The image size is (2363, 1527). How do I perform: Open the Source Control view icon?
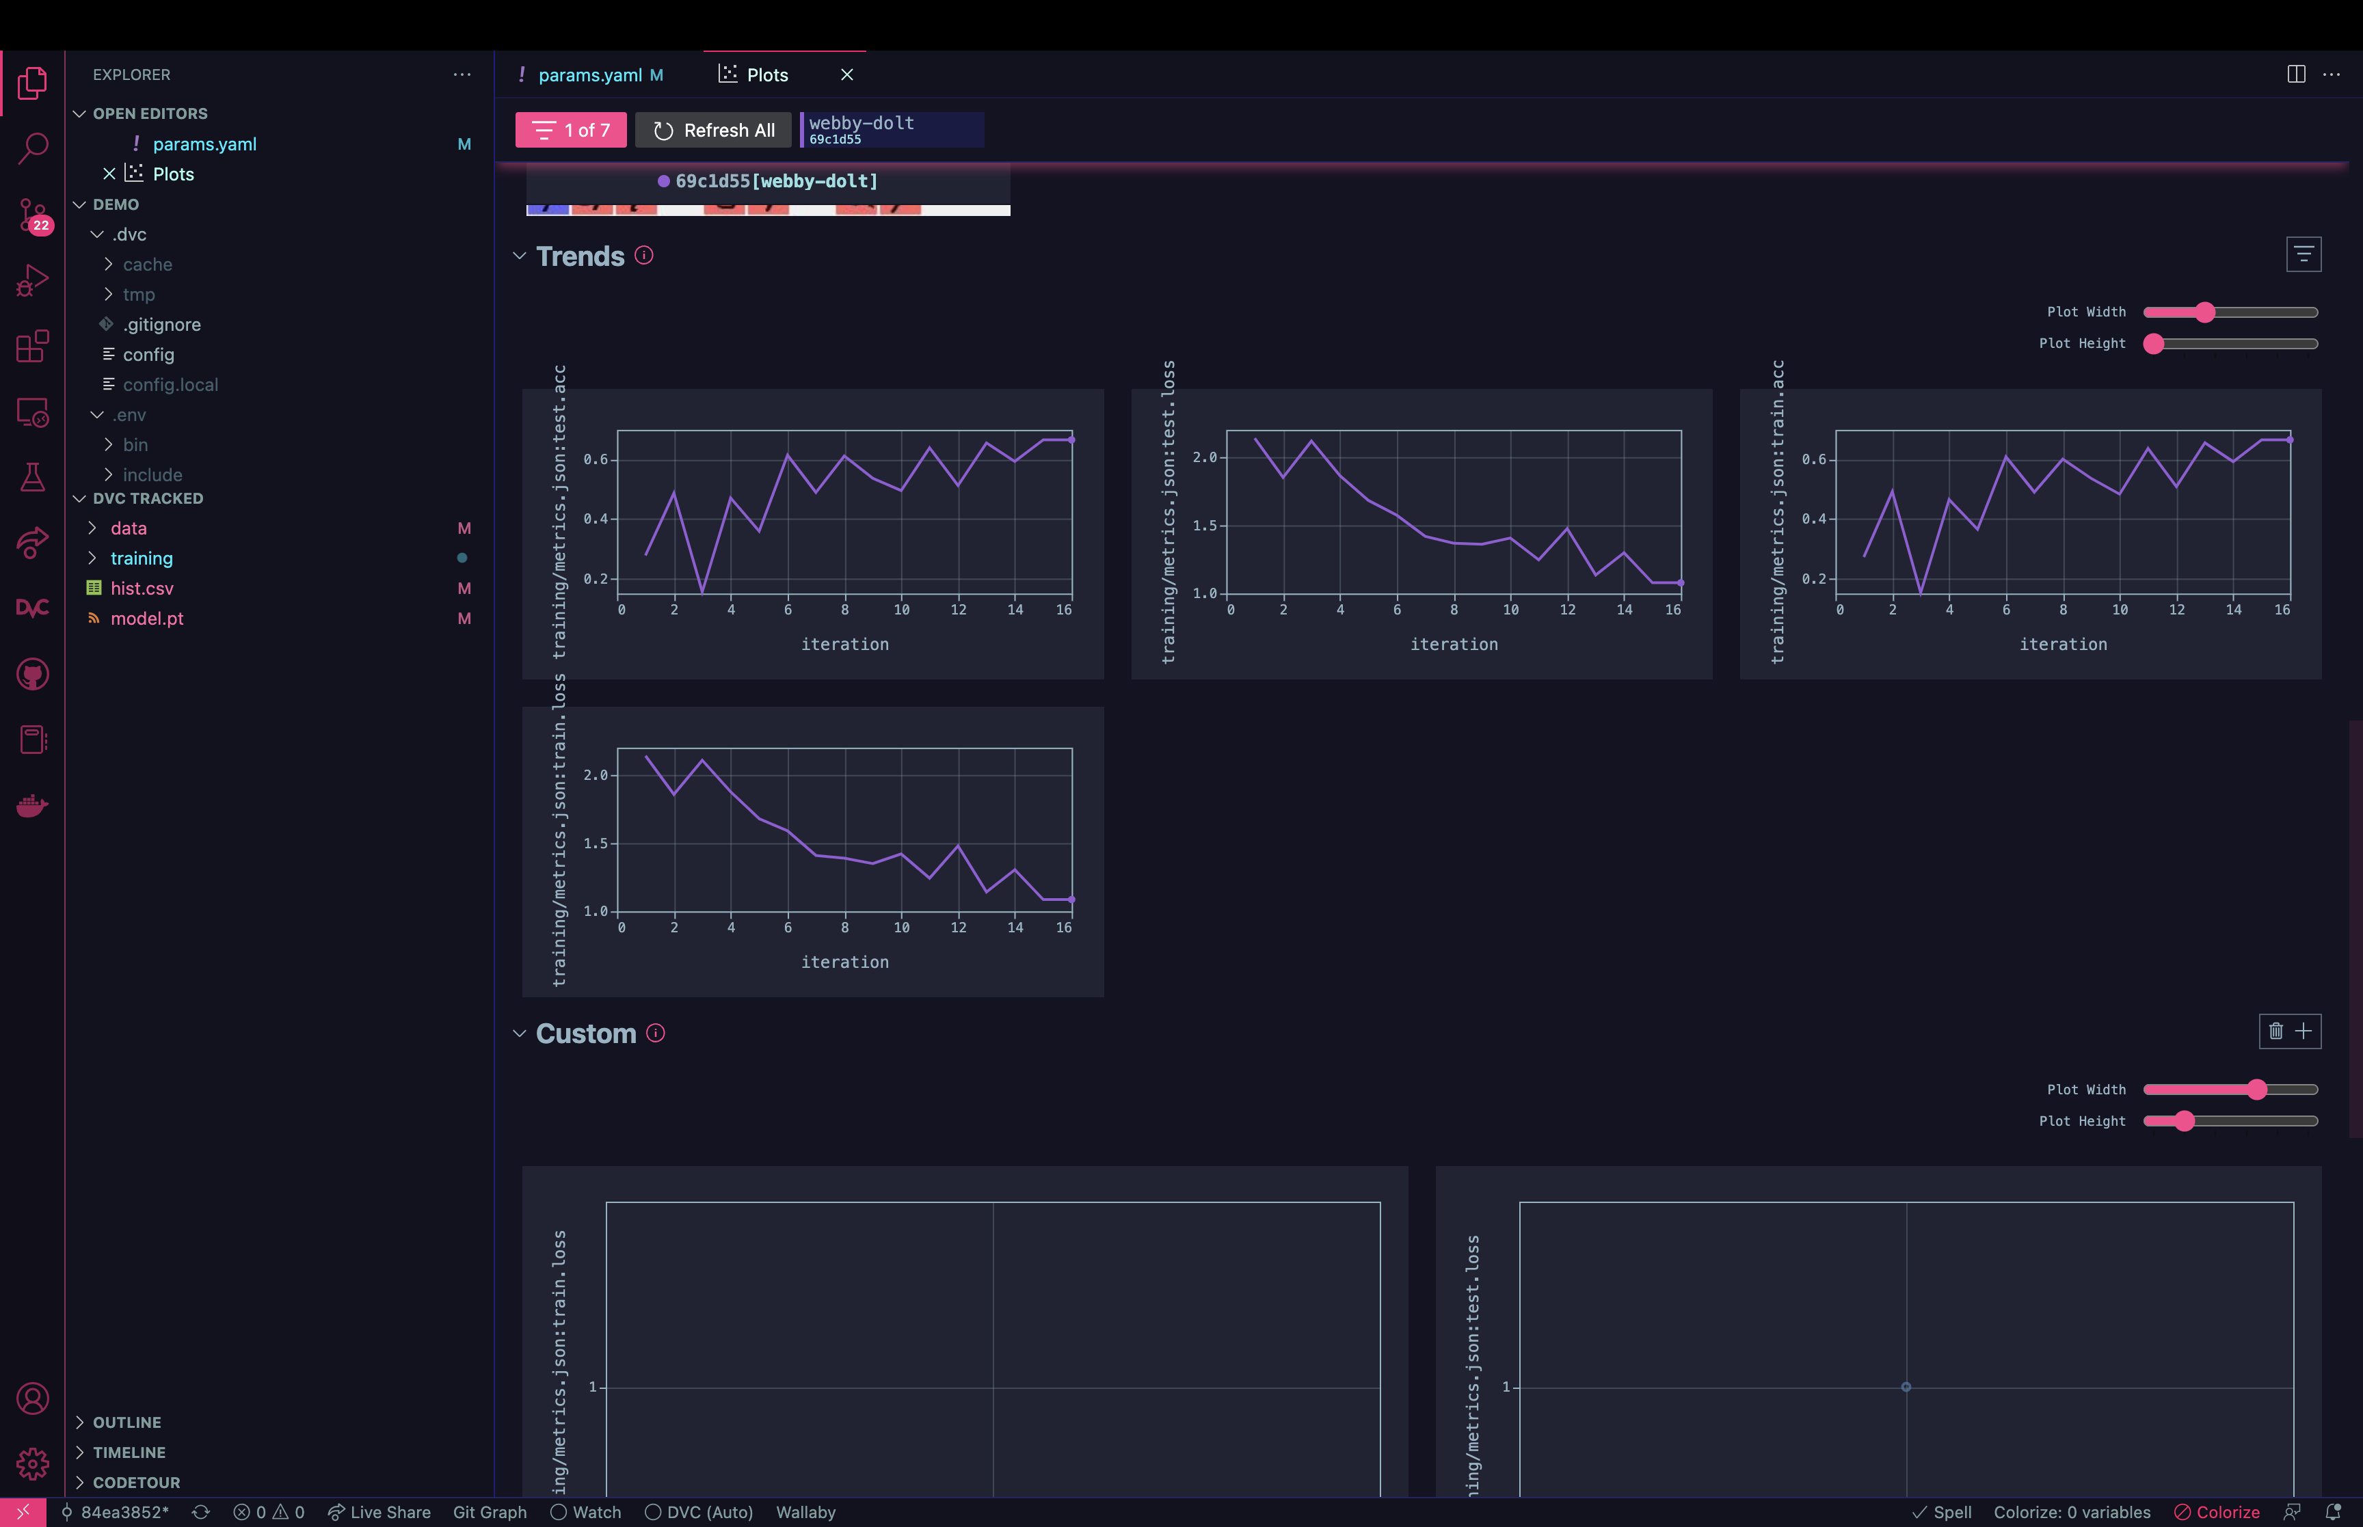33,214
